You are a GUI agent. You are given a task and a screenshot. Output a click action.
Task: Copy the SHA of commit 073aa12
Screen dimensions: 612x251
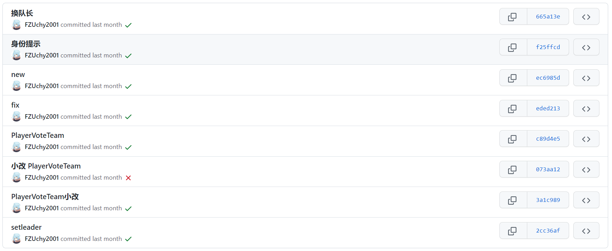(513, 170)
